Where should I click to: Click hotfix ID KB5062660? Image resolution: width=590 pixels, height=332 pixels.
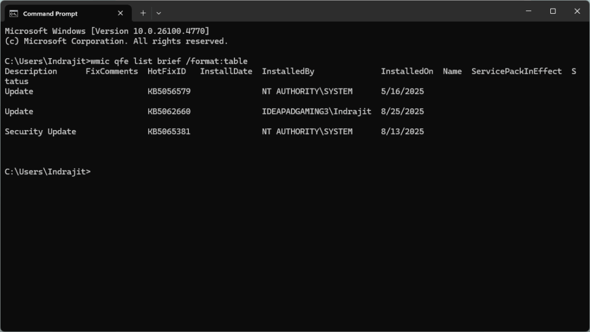(x=169, y=112)
